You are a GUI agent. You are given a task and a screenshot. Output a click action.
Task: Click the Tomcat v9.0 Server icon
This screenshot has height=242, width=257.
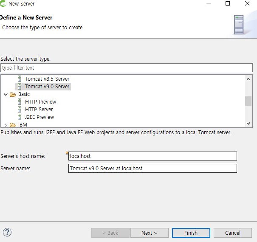[x=20, y=87]
